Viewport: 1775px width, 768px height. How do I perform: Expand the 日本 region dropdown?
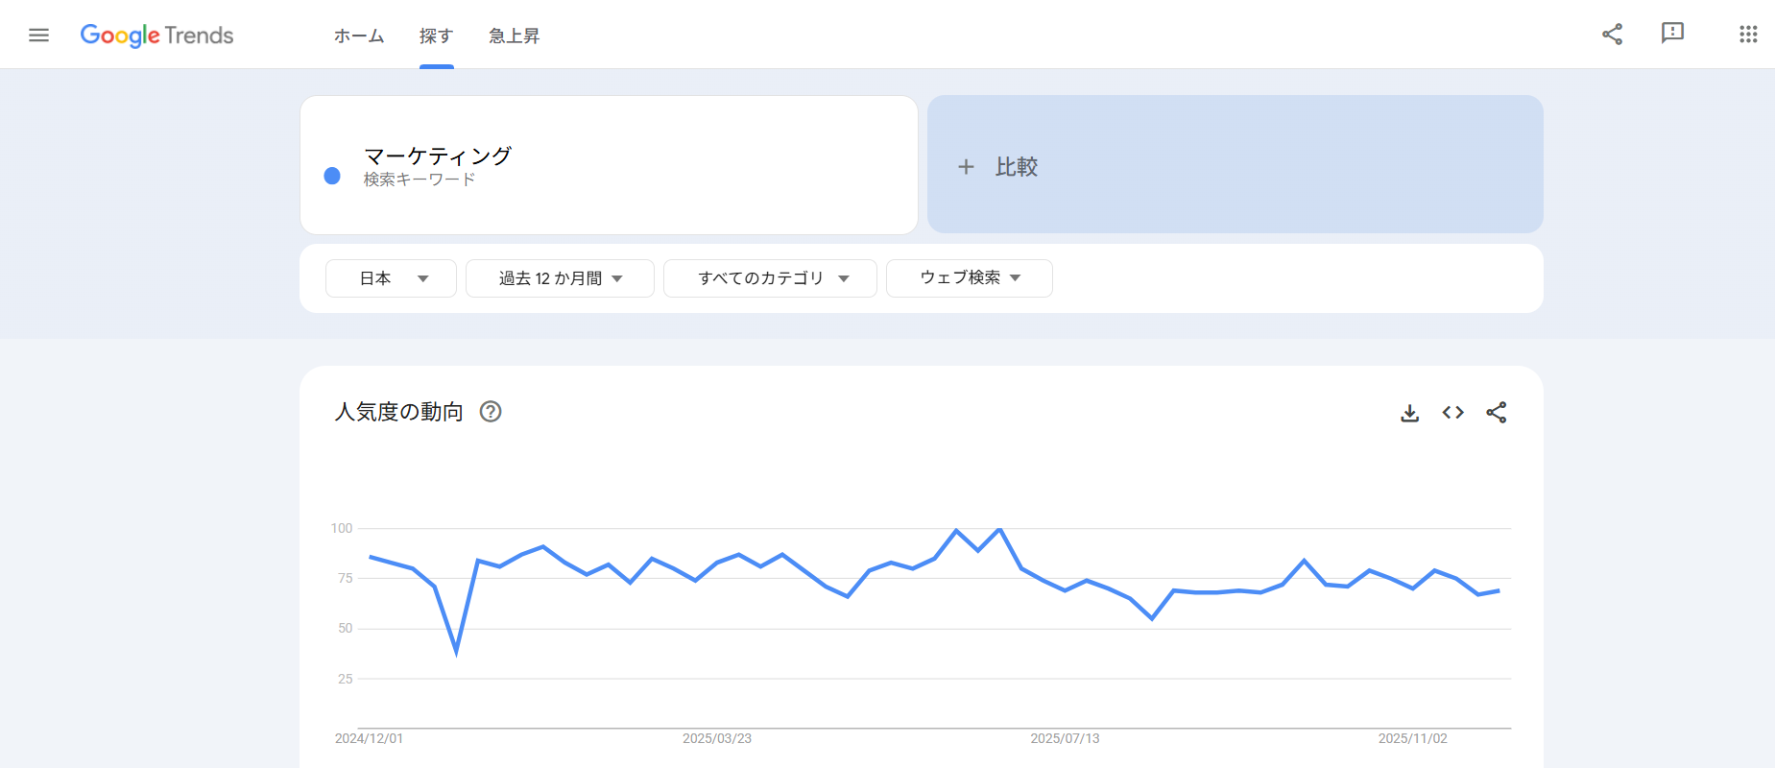[x=391, y=278]
